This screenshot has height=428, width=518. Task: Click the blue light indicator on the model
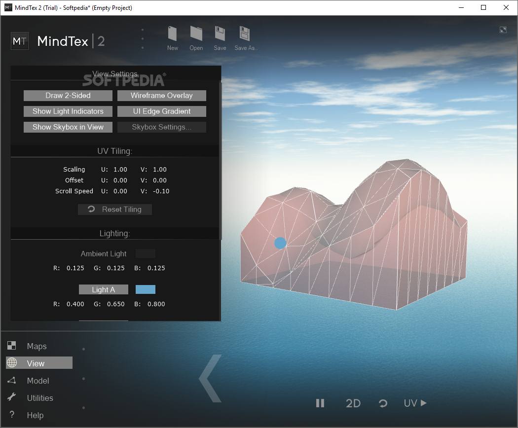tap(280, 243)
